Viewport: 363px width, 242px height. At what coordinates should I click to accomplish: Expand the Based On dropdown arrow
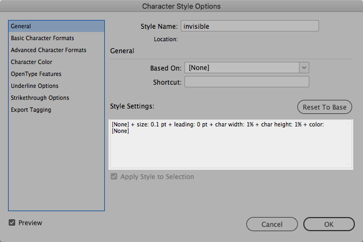(x=304, y=68)
